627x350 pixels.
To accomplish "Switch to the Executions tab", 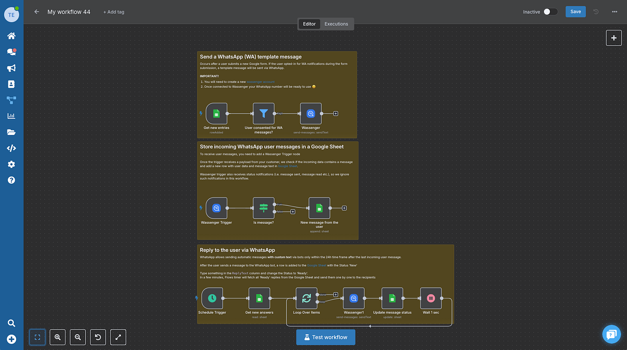I will coord(336,24).
